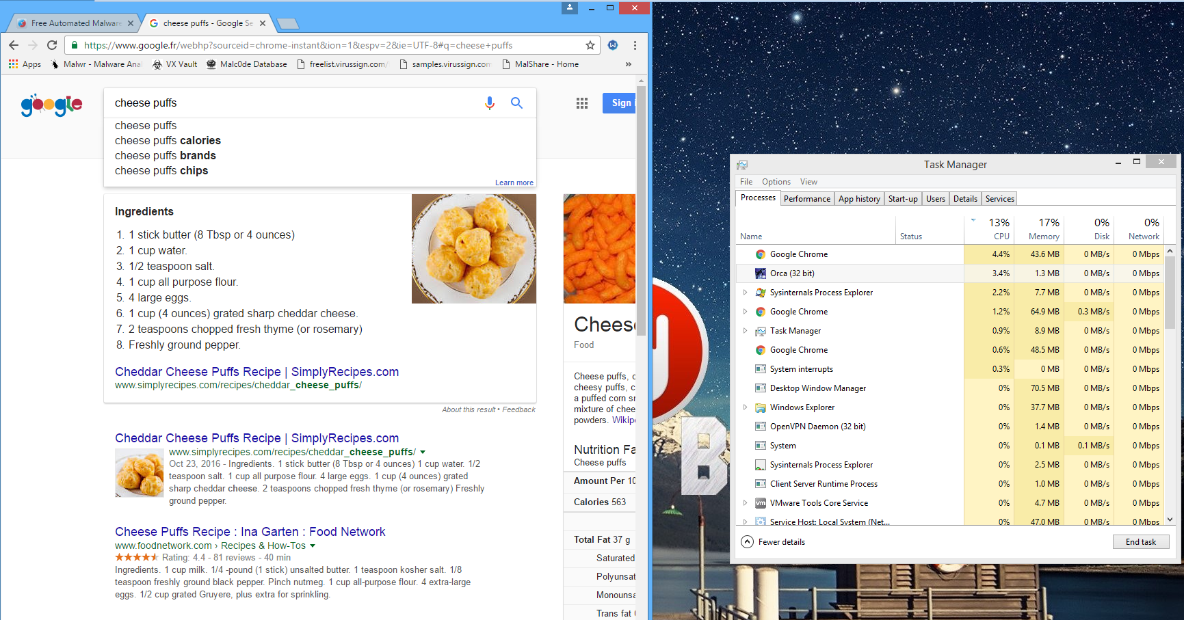Switch to the Services tab
Image resolution: width=1184 pixels, height=620 pixels.
1000,199
